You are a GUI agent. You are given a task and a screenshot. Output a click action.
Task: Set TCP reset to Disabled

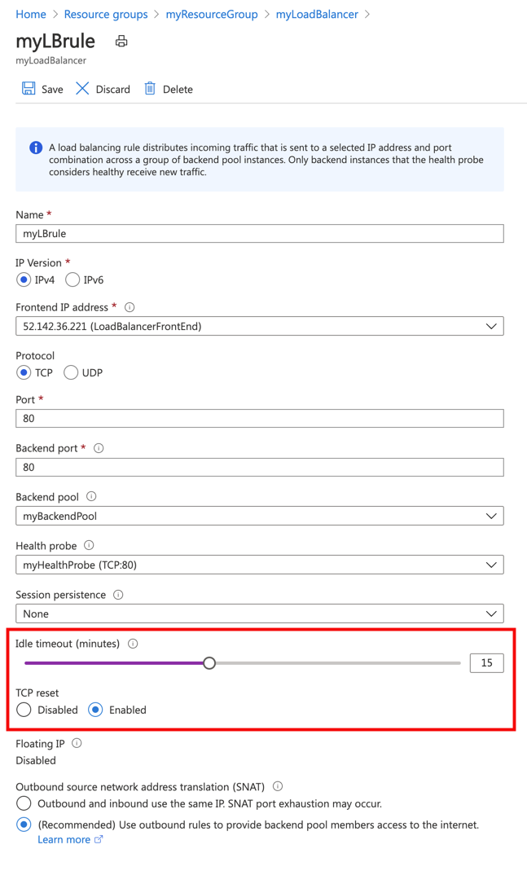24,710
